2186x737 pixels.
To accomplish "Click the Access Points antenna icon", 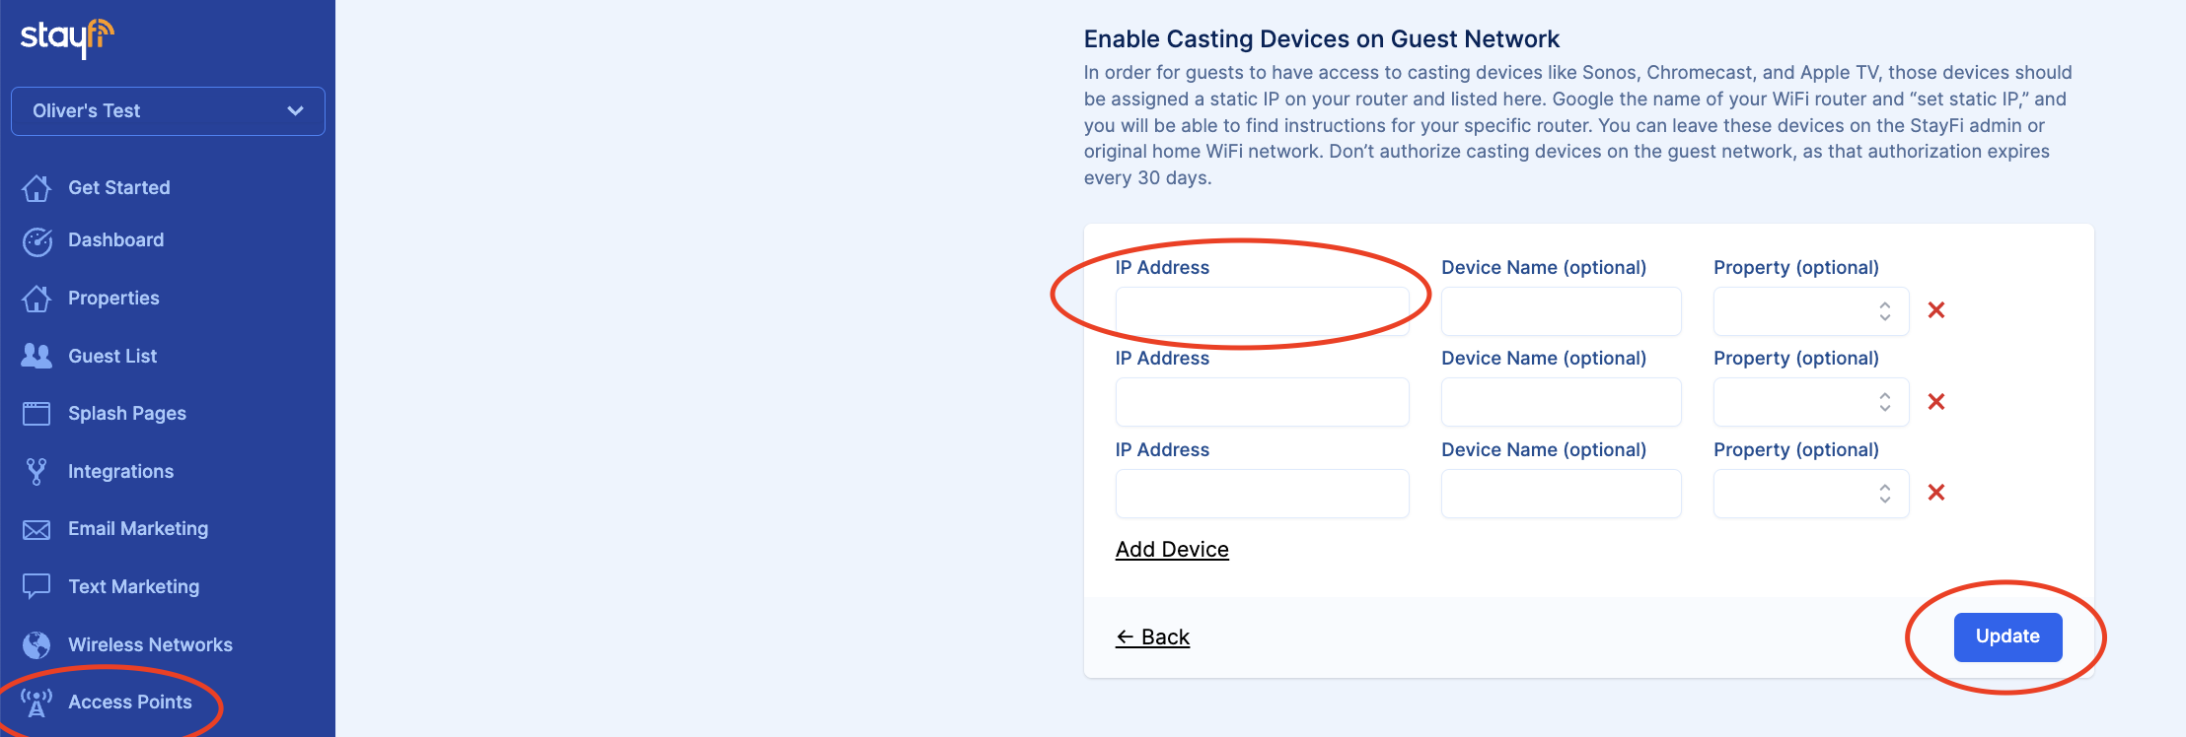I will point(36,703).
